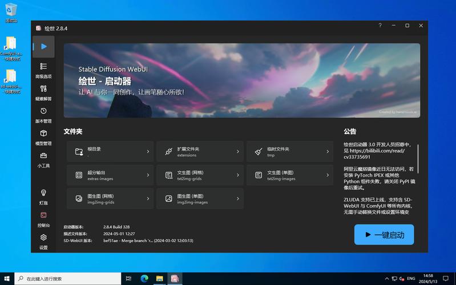Open the 控制台 console page
This screenshot has height=285, width=456.
(43, 219)
